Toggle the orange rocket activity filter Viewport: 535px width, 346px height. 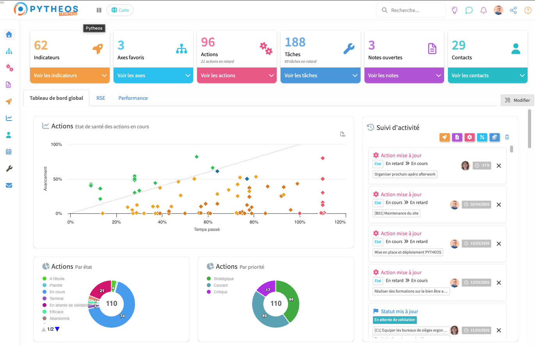coord(444,137)
